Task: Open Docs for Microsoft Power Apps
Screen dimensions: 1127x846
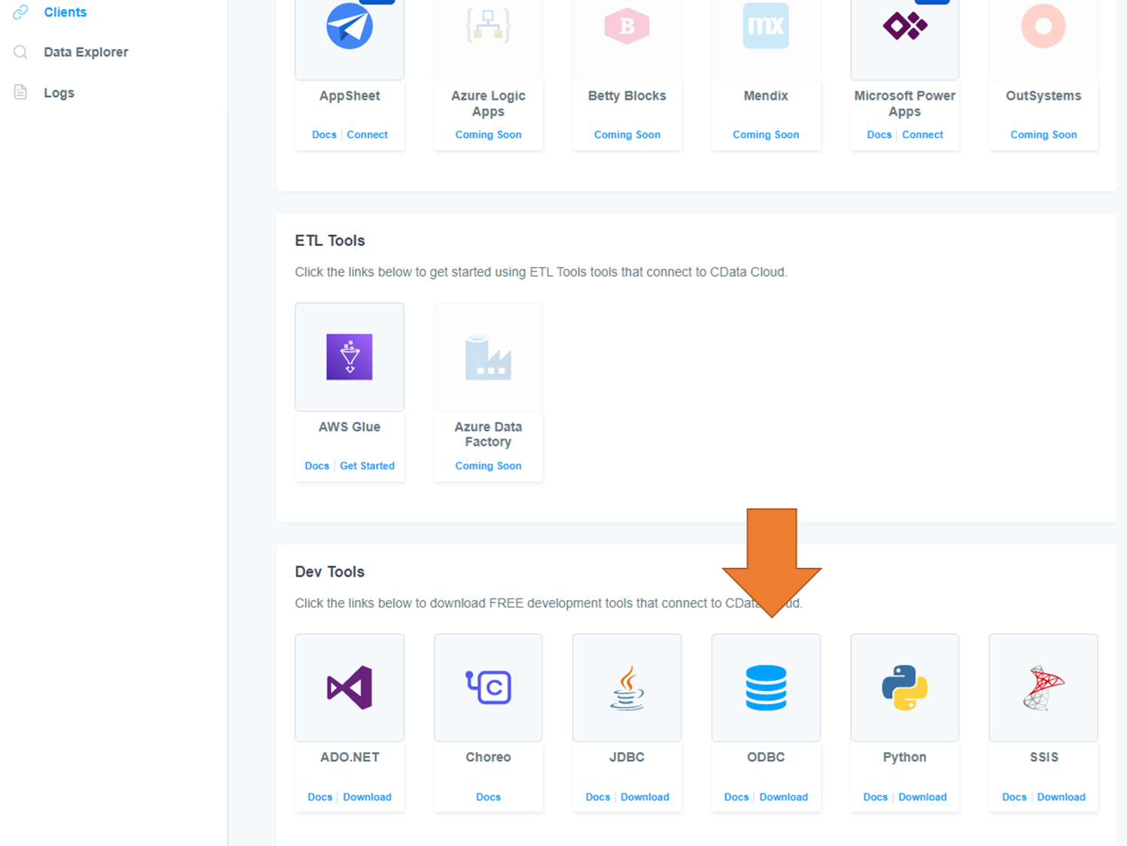Action: pos(879,134)
